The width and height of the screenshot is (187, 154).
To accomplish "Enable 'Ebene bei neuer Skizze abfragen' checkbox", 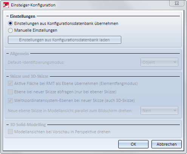I will point(10,92).
